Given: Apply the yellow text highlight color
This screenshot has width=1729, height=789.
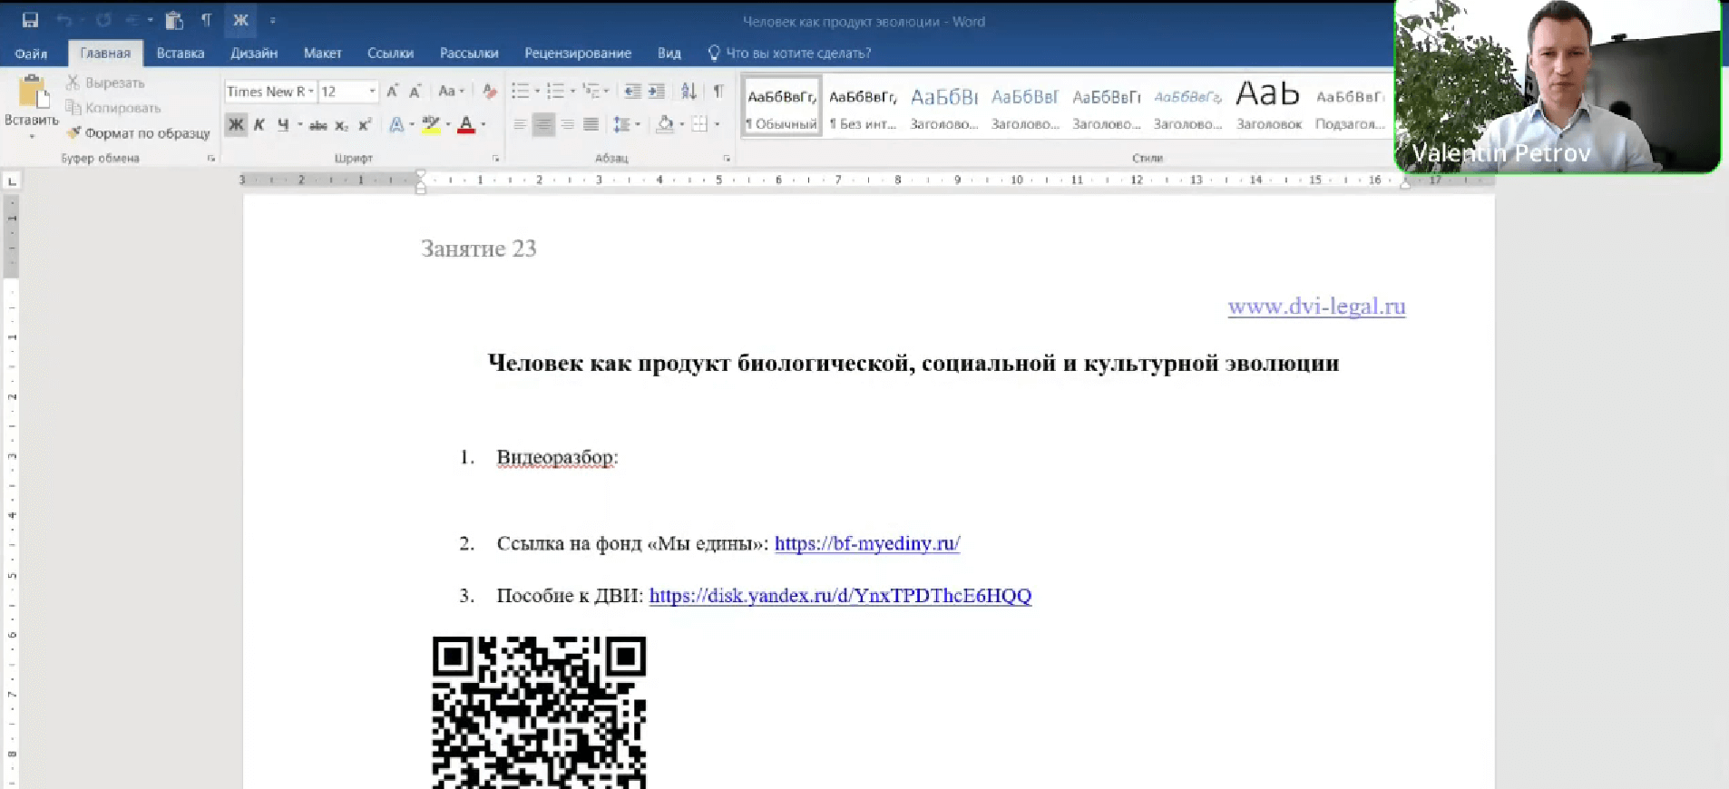Looking at the screenshot, I should point(431,125).
